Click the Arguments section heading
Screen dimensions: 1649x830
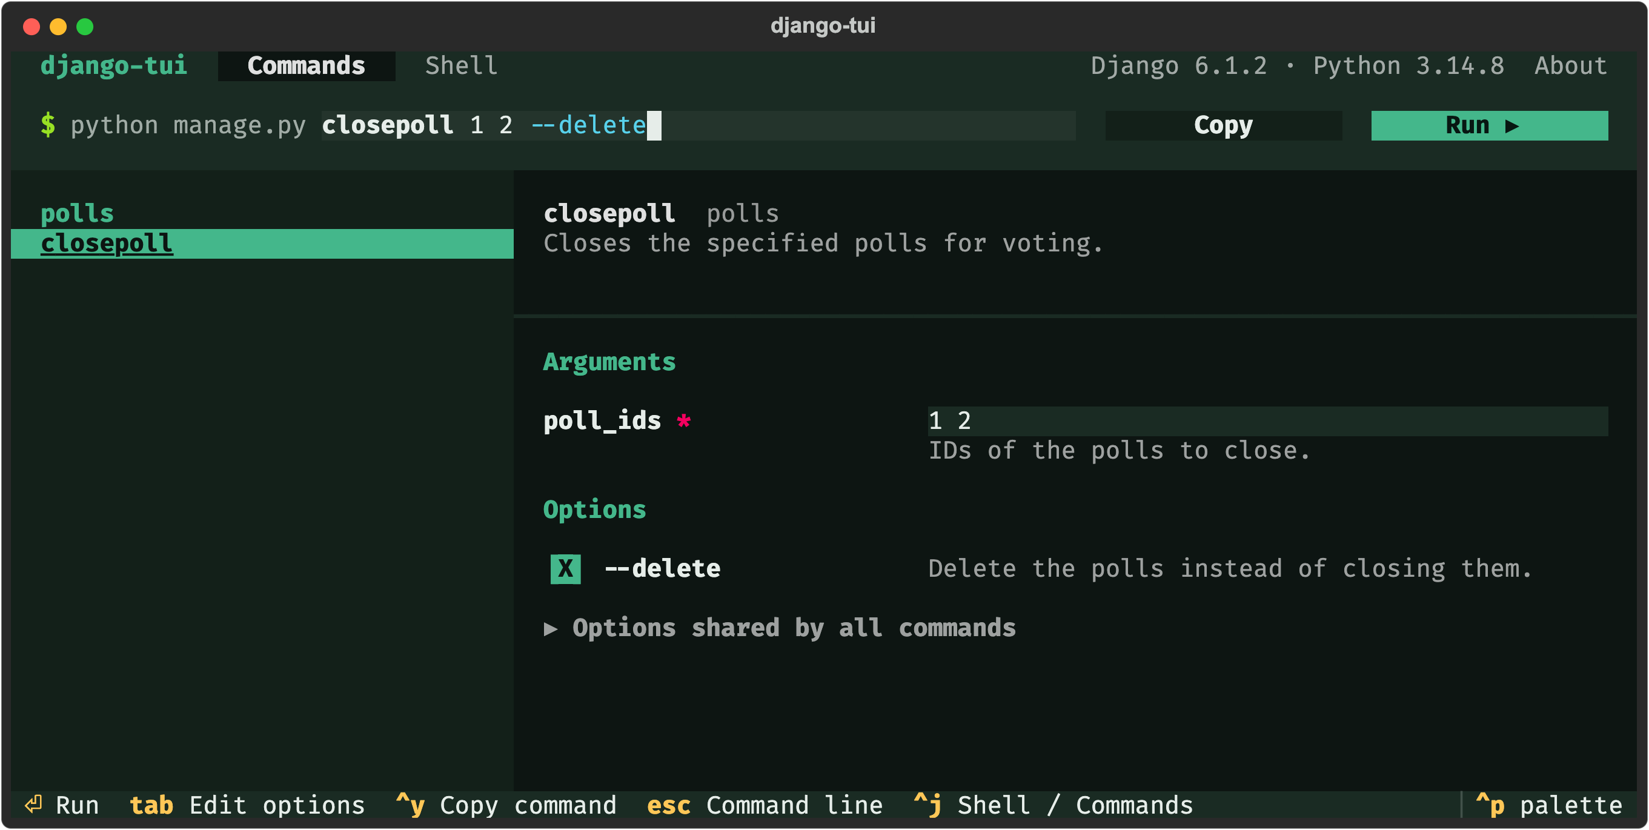(x=609, y=362)
